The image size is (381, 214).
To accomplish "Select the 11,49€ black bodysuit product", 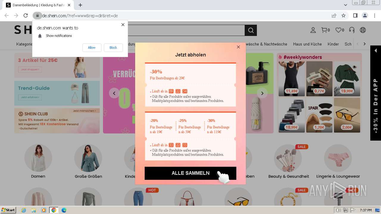I will (x=292, y=79).
